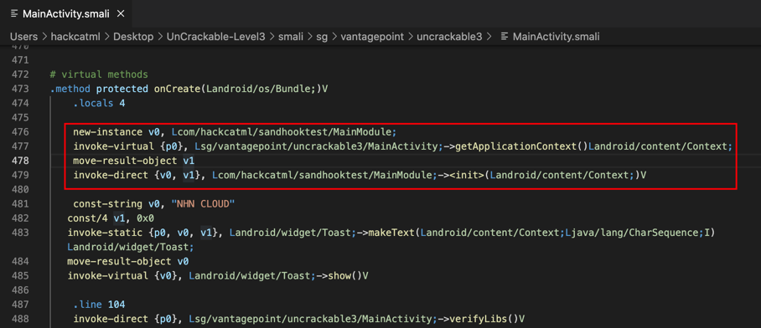
Task: Click 'verifyLibs()V' on line 488
Action: [487, 320]
